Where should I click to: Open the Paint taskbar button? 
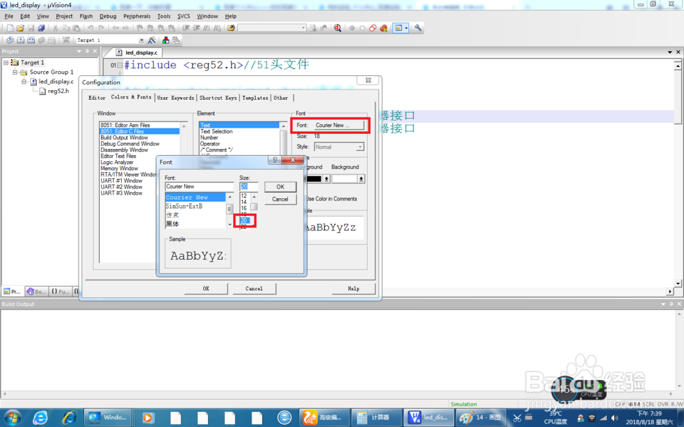[481, 417]
